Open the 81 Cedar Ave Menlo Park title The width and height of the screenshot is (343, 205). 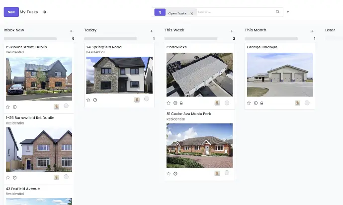click(189, 113)
